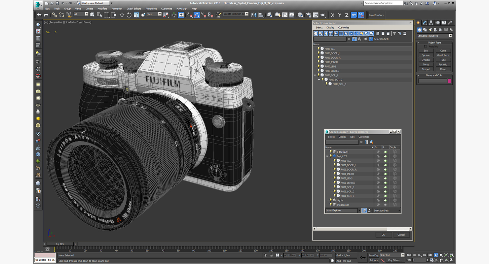Toggle the Auto Key button

coord(373,255)
